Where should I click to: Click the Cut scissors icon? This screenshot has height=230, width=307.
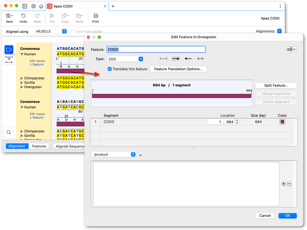(52, 18)
